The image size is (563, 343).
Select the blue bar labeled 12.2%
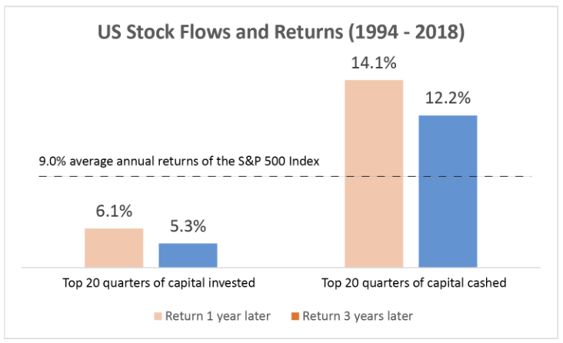(447, 191)
